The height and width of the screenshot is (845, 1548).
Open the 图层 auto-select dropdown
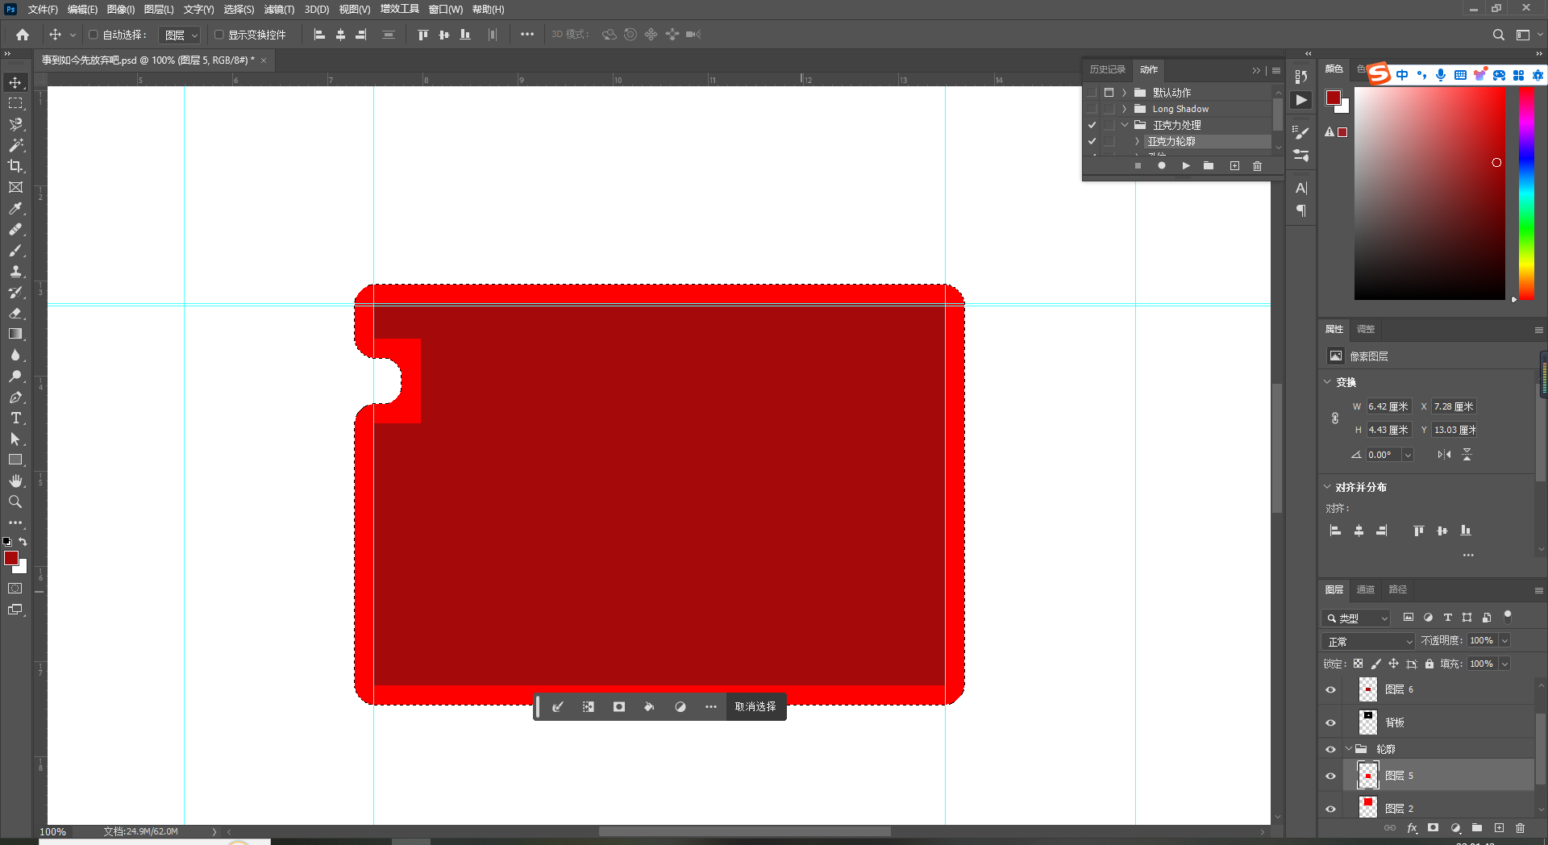179,35
